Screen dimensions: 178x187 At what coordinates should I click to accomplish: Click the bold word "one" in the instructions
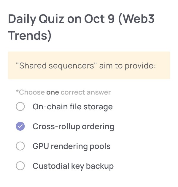pos(53,92)
